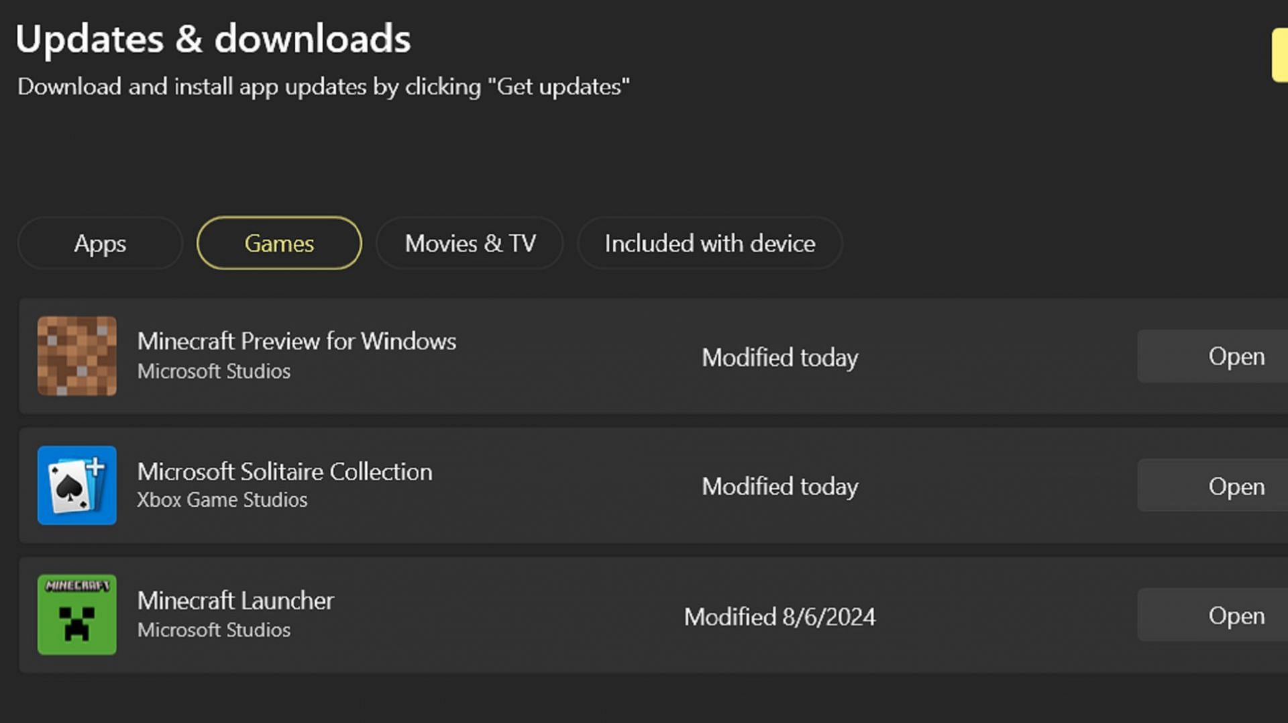This screenshot has height=723, width=1288.
Task: Switch to the Movies & TV tab
Action: [470, 243]
